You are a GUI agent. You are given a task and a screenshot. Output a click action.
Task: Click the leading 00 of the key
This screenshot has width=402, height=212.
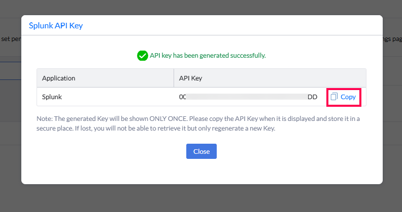click(x=183, y=96)
